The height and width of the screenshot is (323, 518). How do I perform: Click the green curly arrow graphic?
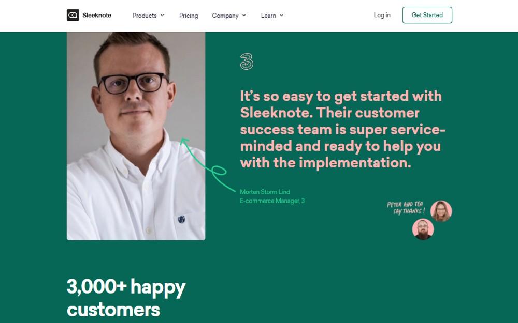(x=208, y=165)
